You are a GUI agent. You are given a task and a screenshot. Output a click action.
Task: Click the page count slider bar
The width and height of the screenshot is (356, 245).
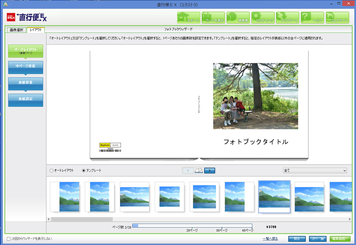click(192, 226)
